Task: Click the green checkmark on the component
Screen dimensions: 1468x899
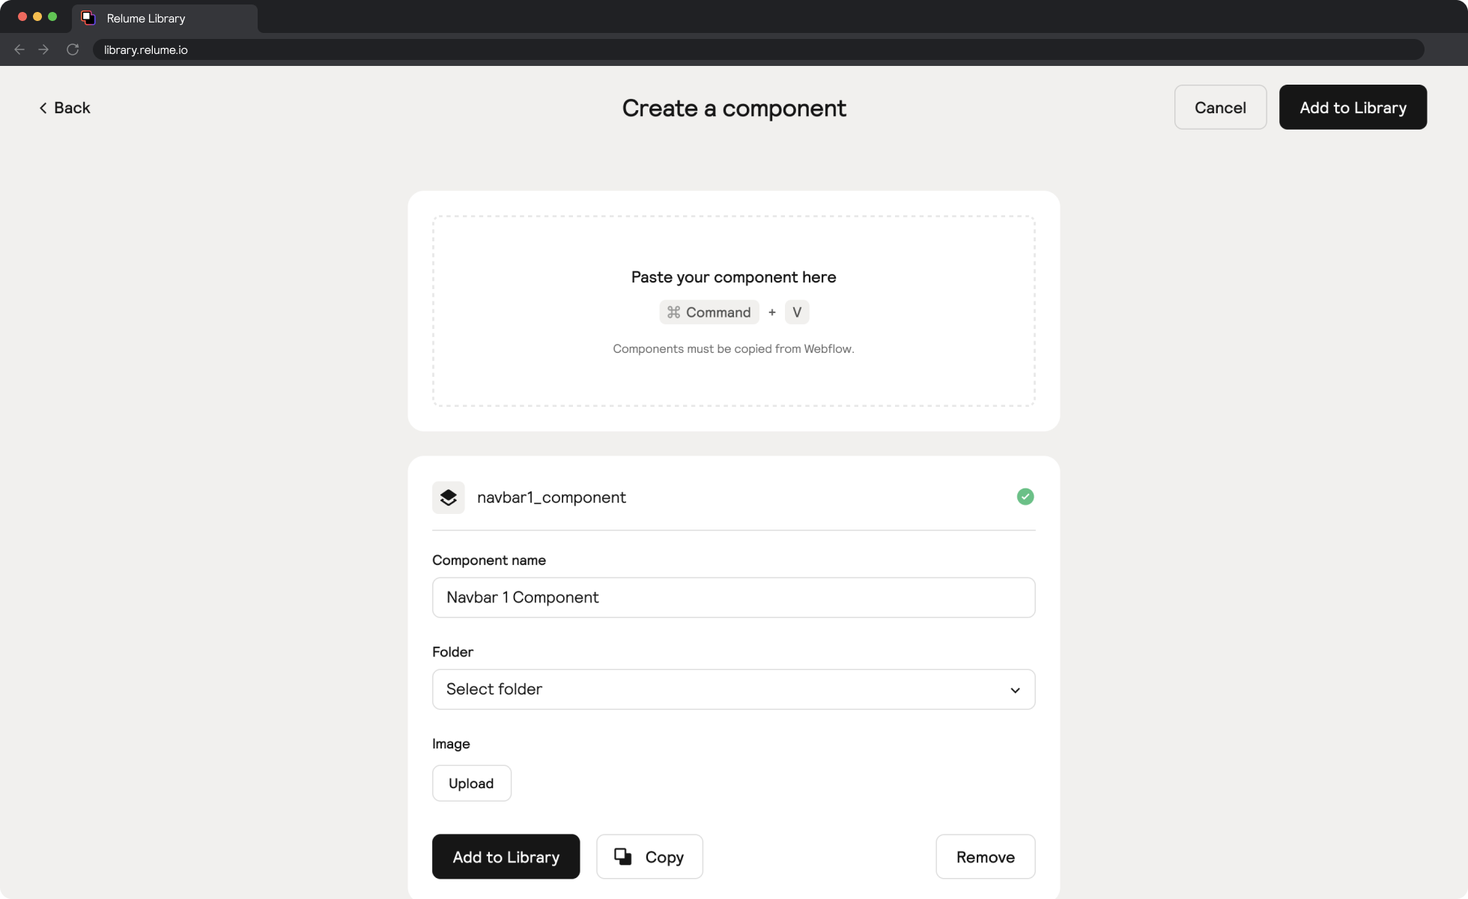Action: coord(1025,497)
